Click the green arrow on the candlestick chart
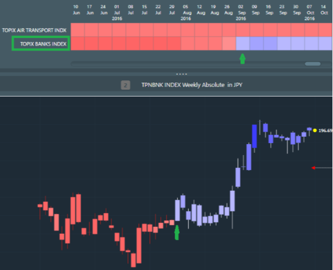This screenshot has width=333, height=270. (x=177, y=233)
